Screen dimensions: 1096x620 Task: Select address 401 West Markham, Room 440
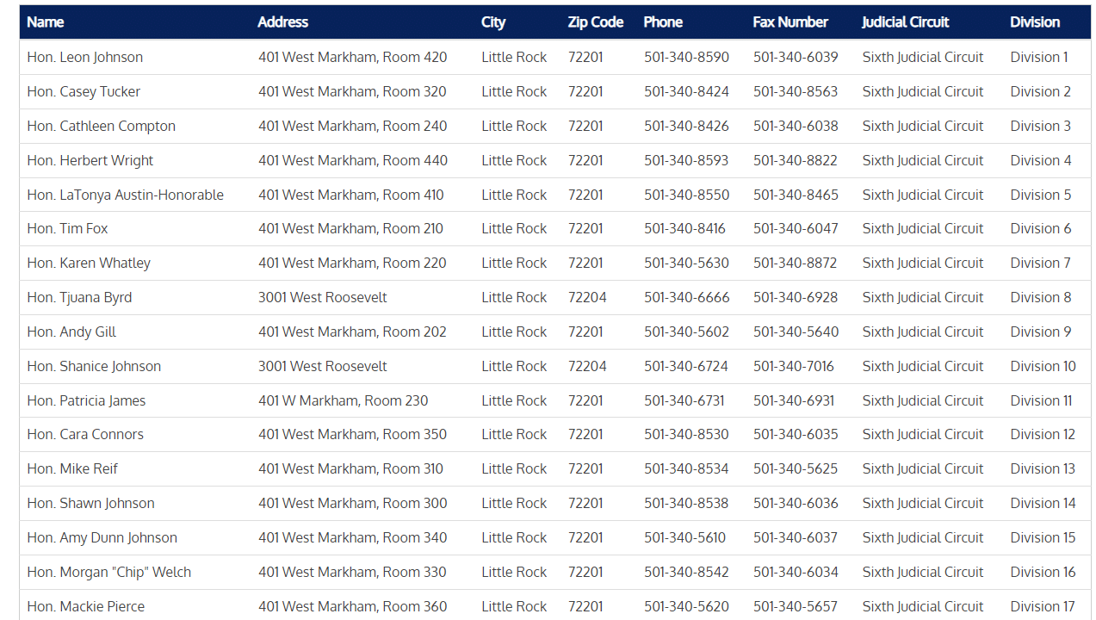coord(352,160)
